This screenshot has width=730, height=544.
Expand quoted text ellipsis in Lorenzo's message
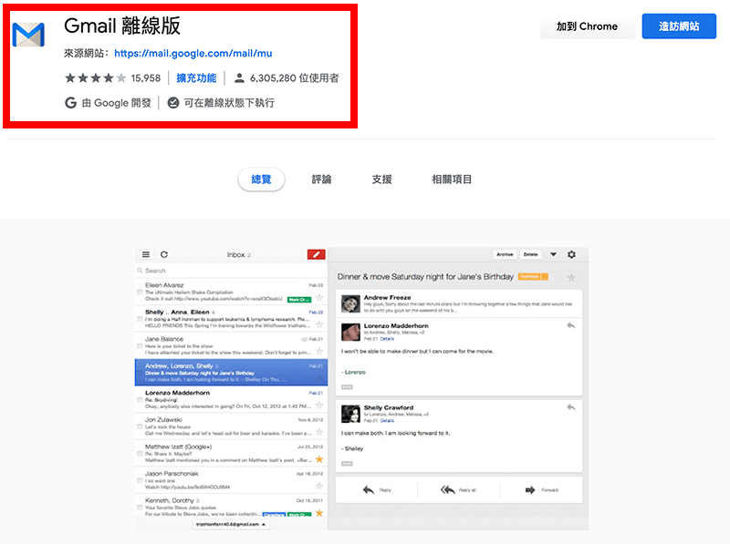(x=347, y=387)
